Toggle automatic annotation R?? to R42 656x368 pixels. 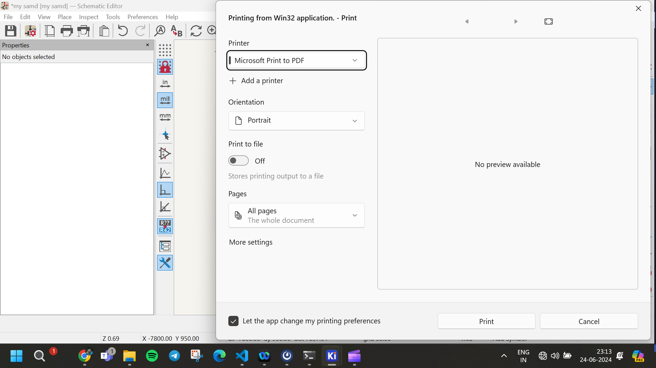coord(165,226)
